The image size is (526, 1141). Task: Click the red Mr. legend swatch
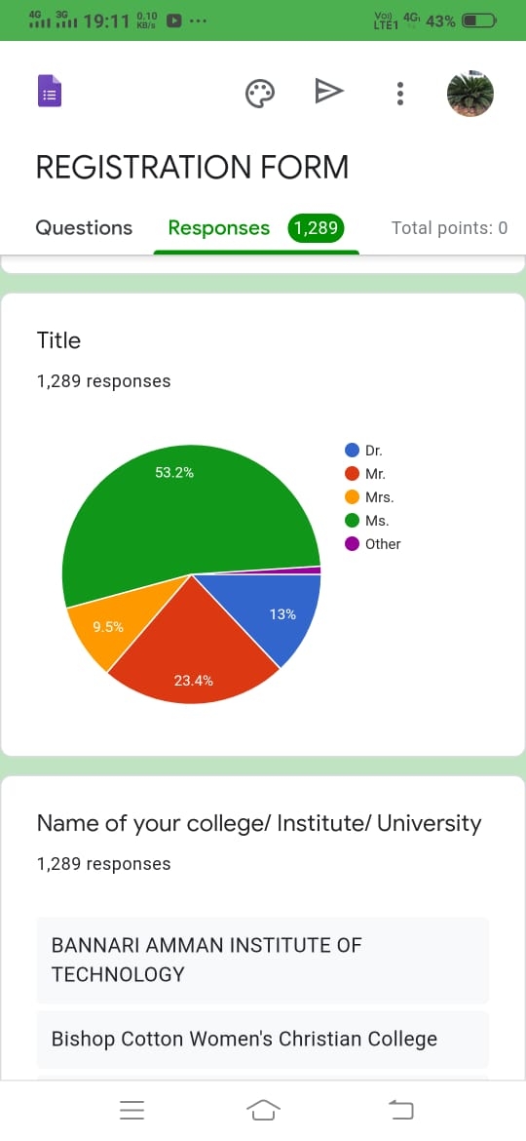coord(353,474)
